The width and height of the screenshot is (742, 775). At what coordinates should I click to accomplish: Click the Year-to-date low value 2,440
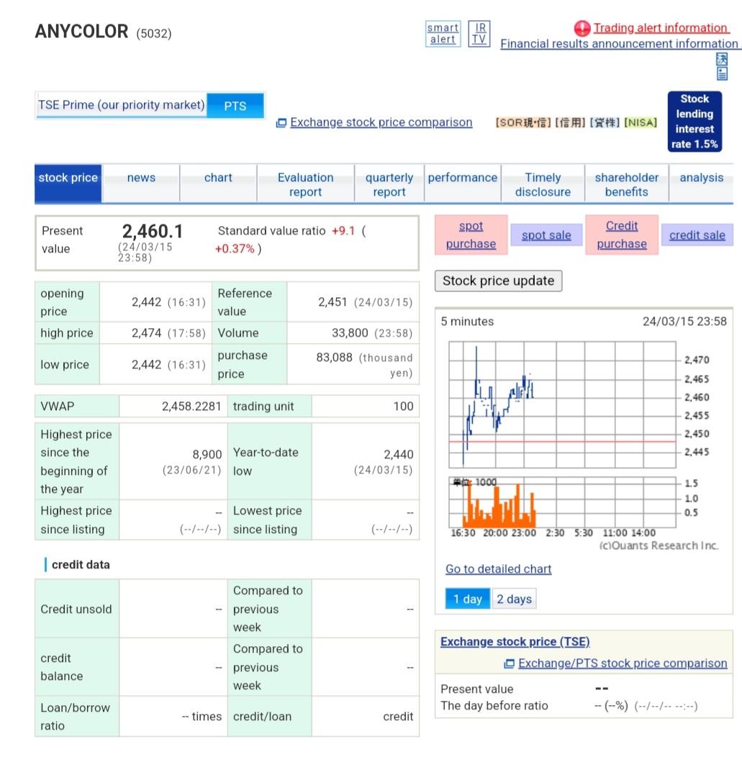coord(399,454)
